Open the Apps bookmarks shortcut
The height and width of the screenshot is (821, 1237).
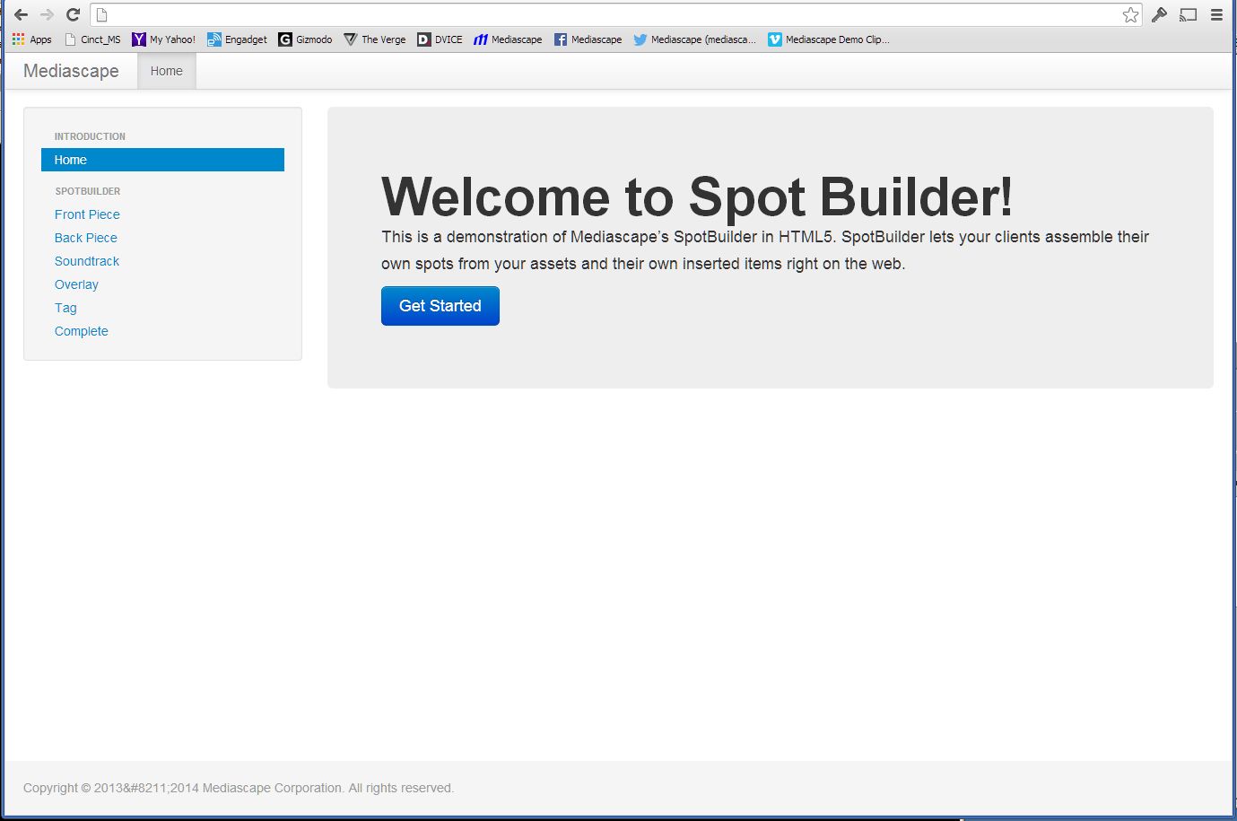[31, 39]
